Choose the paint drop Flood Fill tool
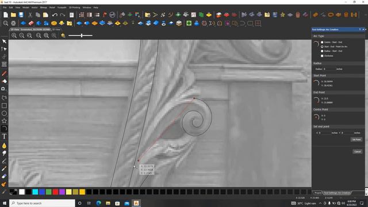Screen dimensions: 368x207 click(x=4, y=145)
